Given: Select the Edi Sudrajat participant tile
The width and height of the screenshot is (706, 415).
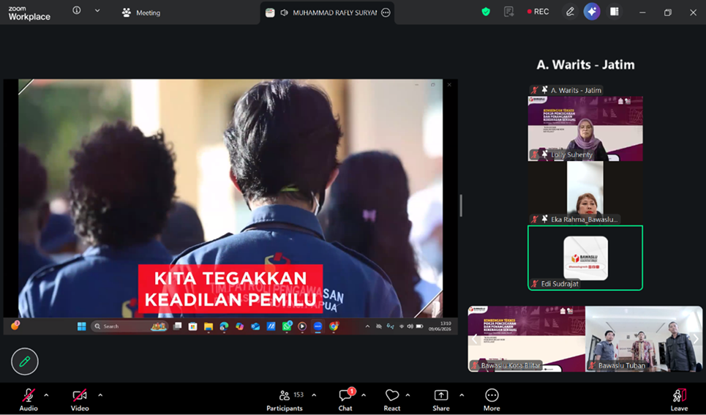Looking at the screenshot, I should 585,258.
